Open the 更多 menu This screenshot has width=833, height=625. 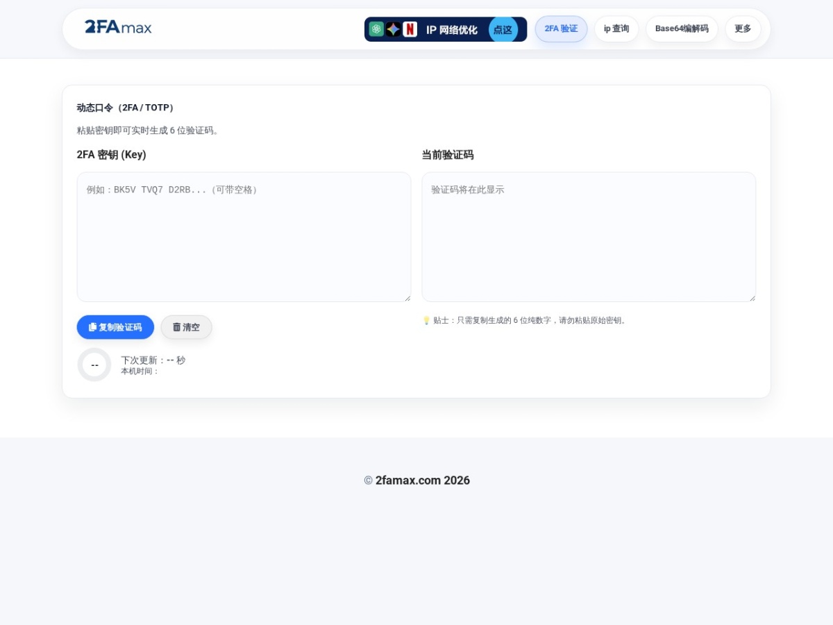point(743,29)
